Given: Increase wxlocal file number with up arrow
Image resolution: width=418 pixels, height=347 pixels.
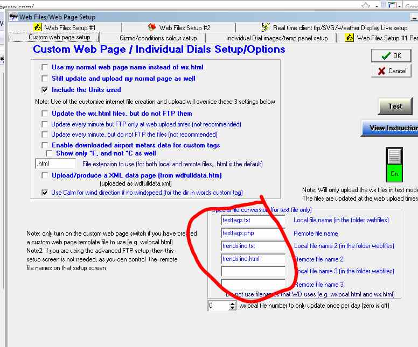Looking at the screenshot, I should tap(233, 303).
